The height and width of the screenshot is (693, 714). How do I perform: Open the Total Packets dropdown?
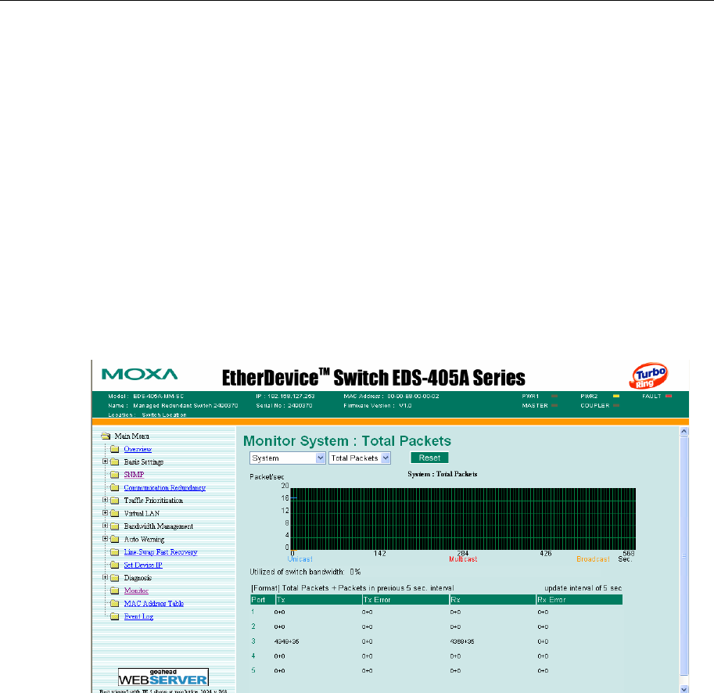(360, 458)
